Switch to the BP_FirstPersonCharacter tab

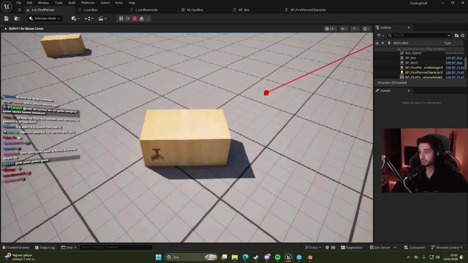tap(308, 10)
